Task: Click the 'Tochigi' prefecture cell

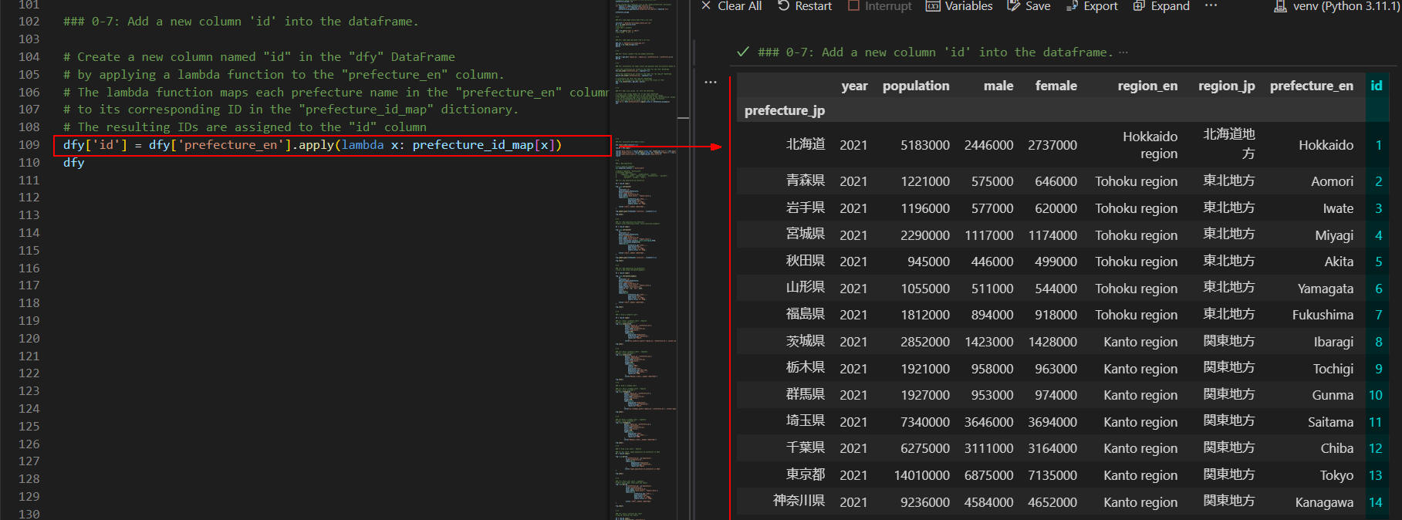Action: pyautogui.click(x=1333, y=369)
